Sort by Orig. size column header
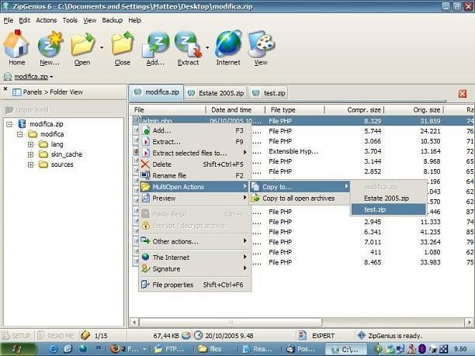Screen dimensions: 475x356 pos(414,110)
